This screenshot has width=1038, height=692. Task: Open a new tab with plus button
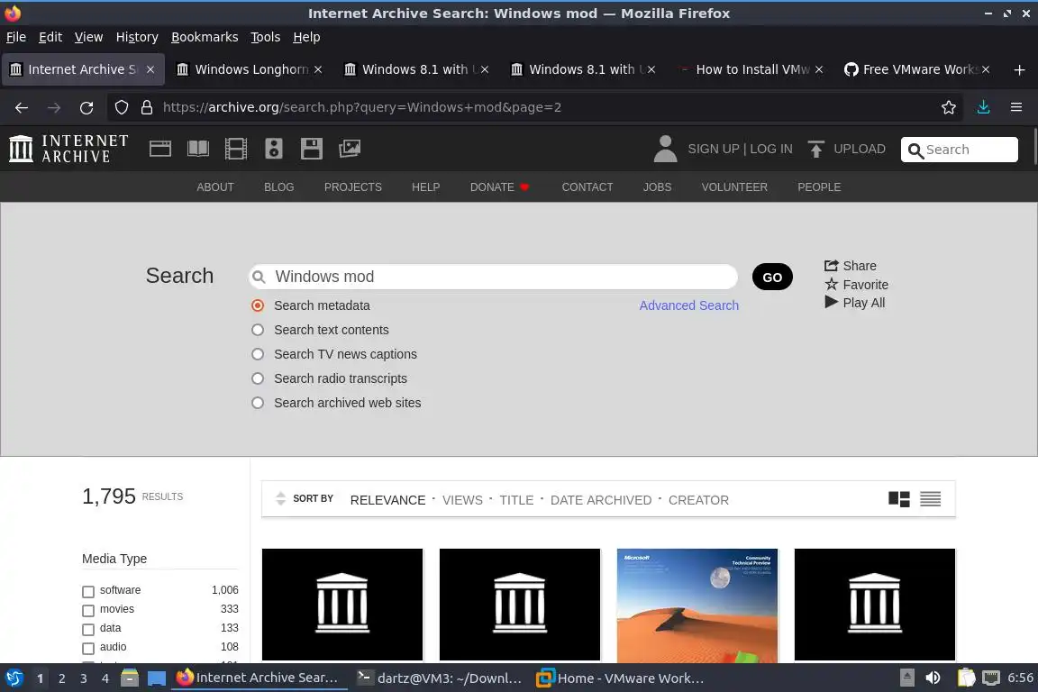(1019, 69)
